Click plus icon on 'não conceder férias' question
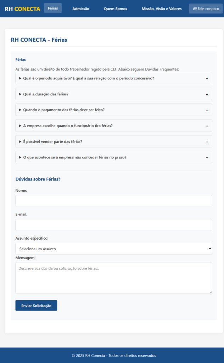Image resolution: width=224 pixels, height=363 pixels. point(207,157)
